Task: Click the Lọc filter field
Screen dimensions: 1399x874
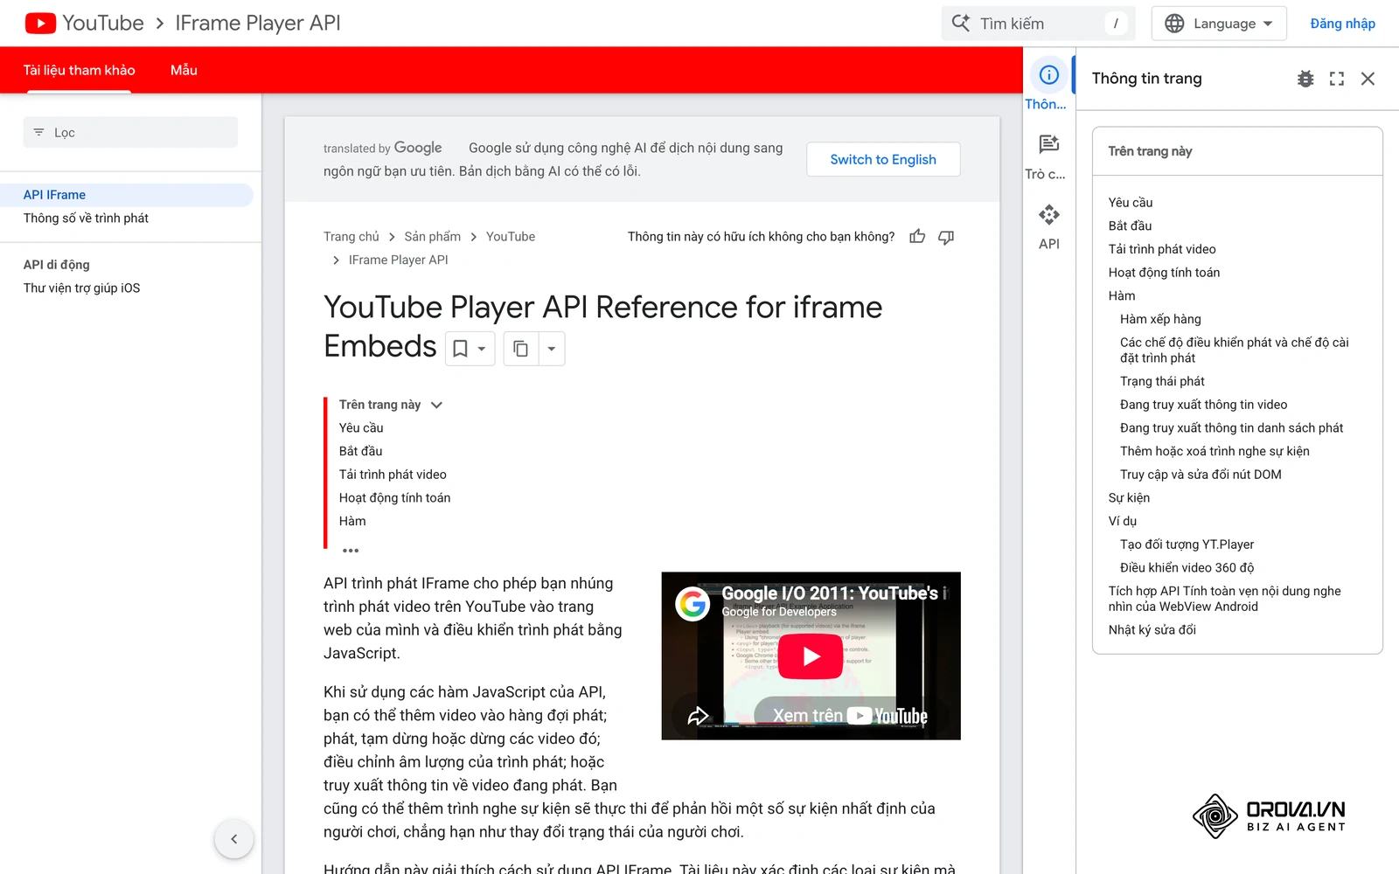Action: tap(130, 133)
